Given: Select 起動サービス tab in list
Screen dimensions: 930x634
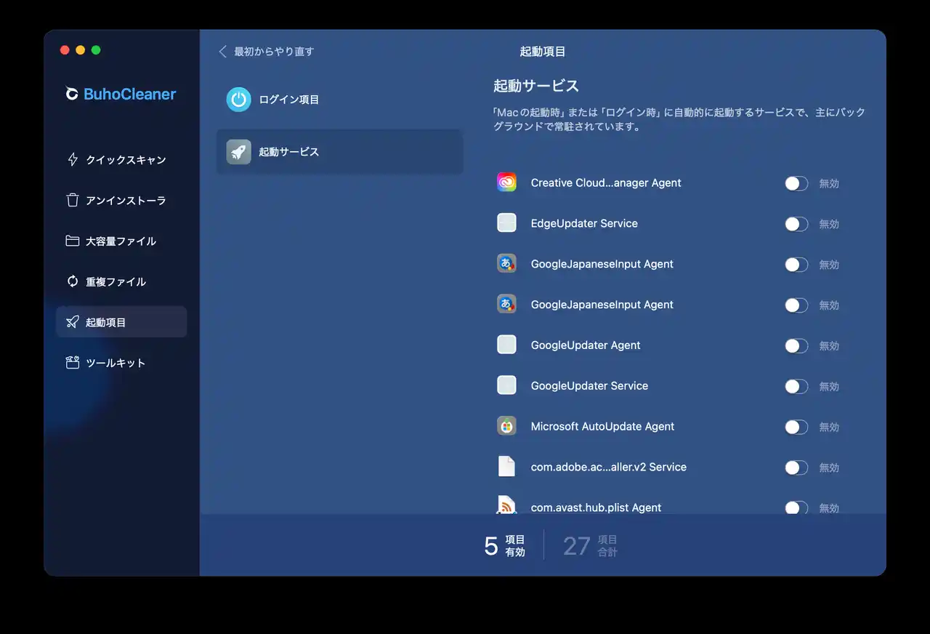Looking at the screenshot, I should (x=339, y=152).
